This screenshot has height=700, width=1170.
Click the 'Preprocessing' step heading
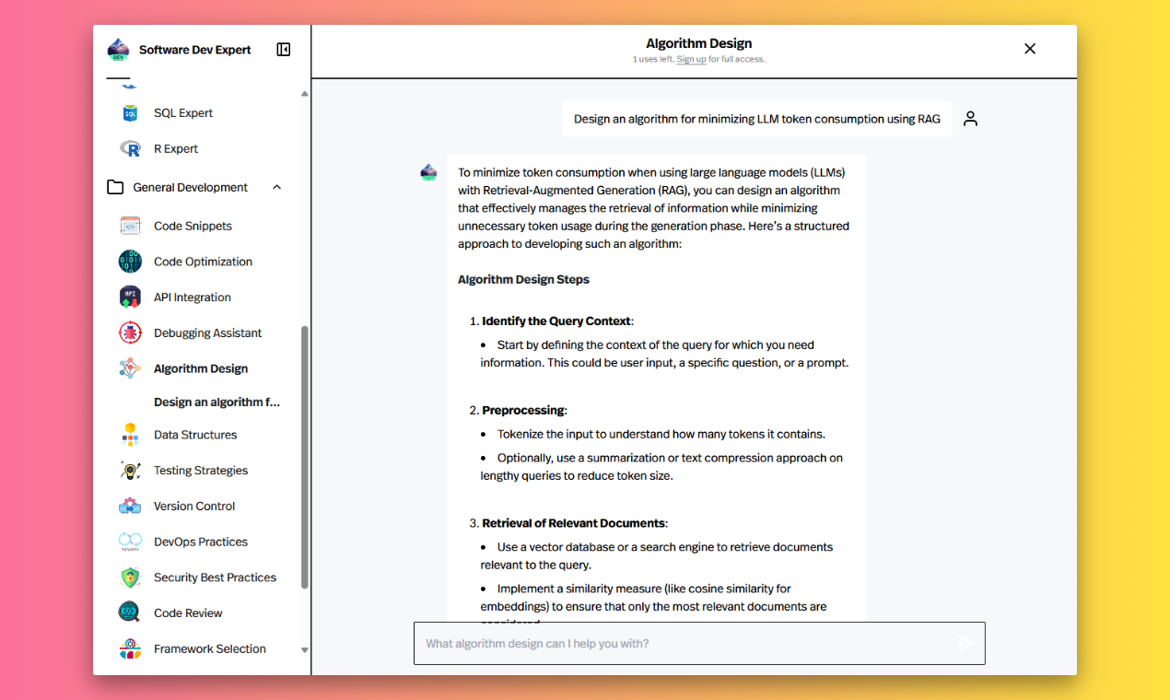[x=523, y=410]
